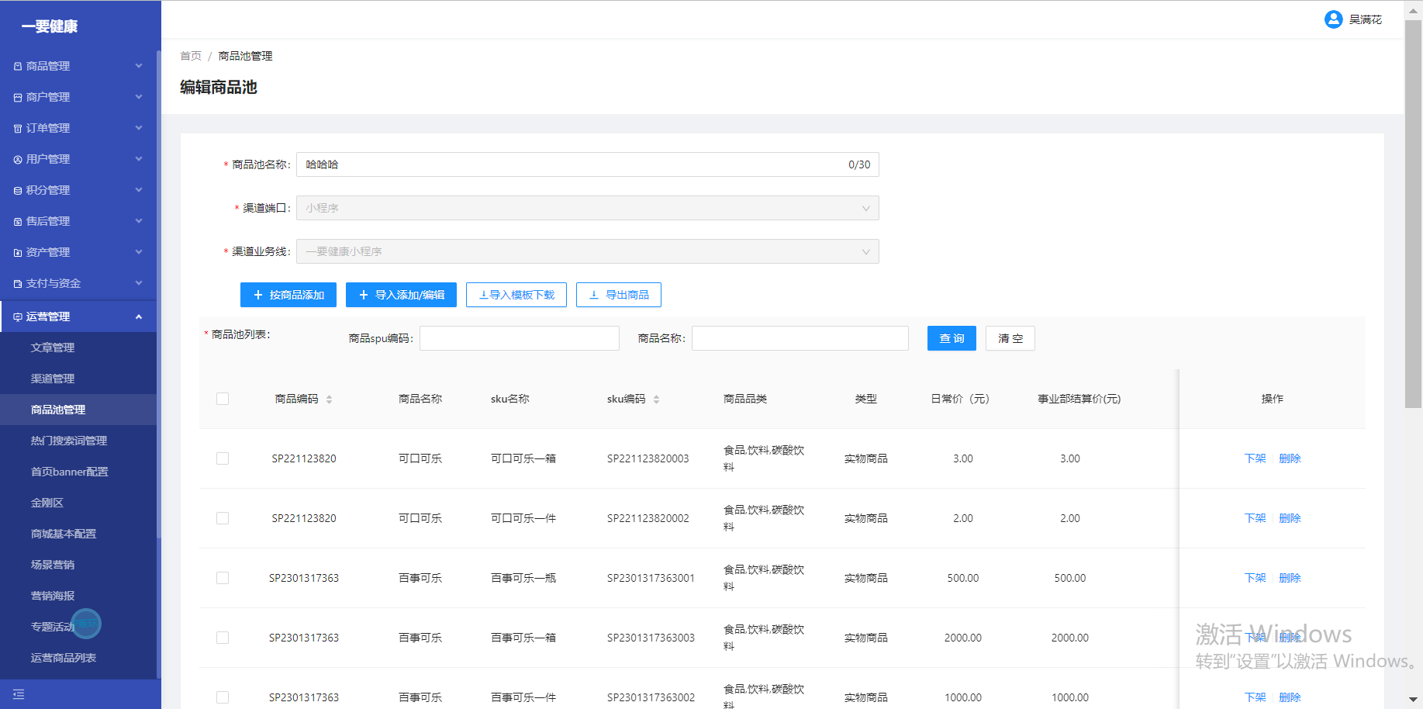1423x709 pixels.
Task: Expand the 商户管理 menu chevron
Action: 139,97
